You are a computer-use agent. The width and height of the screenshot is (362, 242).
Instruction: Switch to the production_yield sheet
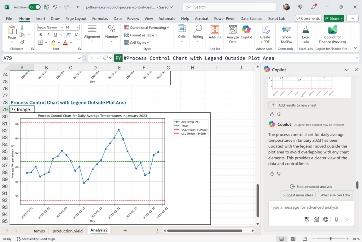point(68,231)
